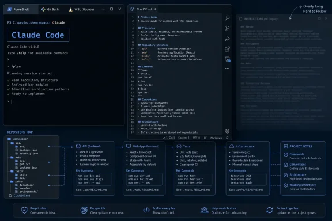Click the Markdown language mode indicator
This screenshot has width=332, height=221.
216,138
